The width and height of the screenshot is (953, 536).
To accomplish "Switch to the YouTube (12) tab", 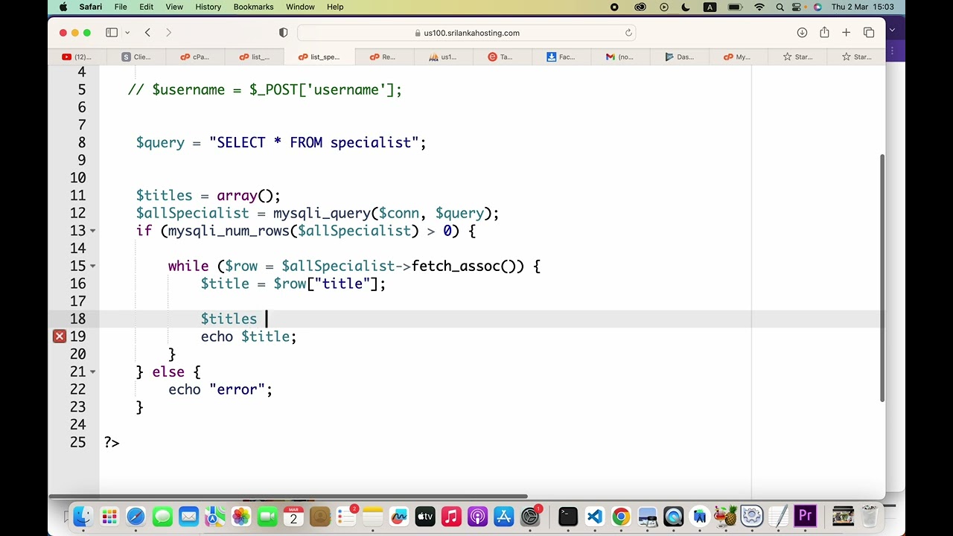I will pos(77,57).
